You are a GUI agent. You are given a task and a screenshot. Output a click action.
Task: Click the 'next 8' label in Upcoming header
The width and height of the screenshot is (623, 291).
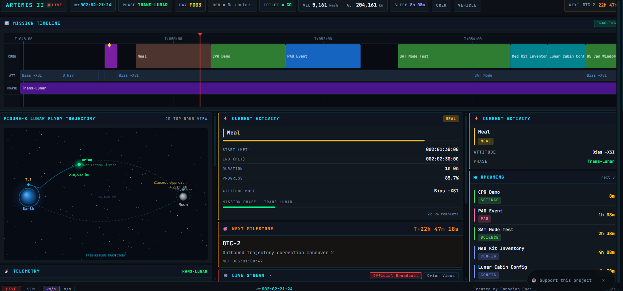[608, 177]
